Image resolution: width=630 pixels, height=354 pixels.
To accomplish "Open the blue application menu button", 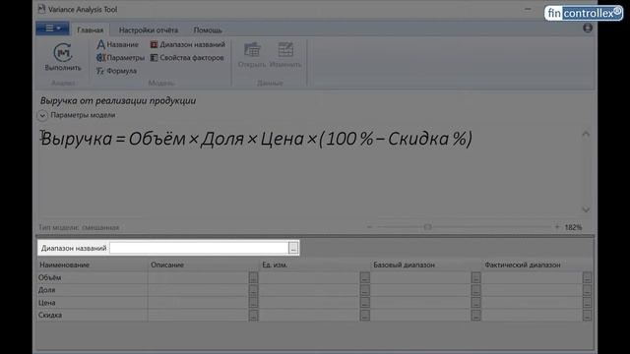I will click(x=52, y=29).
